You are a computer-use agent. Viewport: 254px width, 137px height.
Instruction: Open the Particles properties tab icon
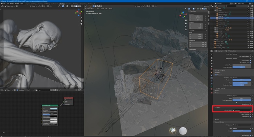coord(212,78)
